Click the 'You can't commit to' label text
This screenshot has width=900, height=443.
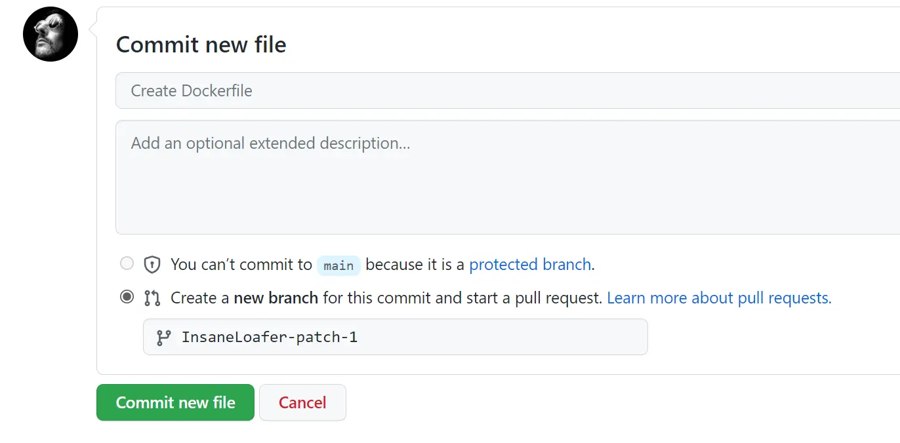[x=241, y=265]
